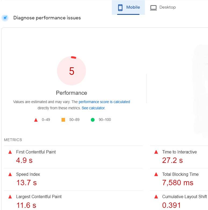Click the '11.6 s' value
The height and width of the screenshot is (210, 208).
pyautogui.click(x=26, y=205)
